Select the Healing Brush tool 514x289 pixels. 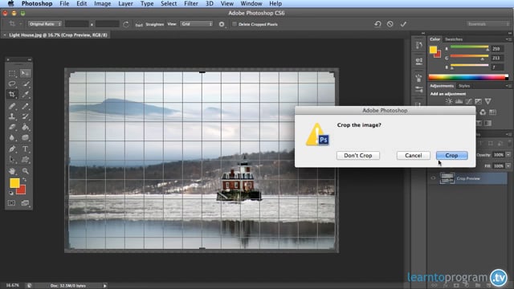[x=12, y=106]
